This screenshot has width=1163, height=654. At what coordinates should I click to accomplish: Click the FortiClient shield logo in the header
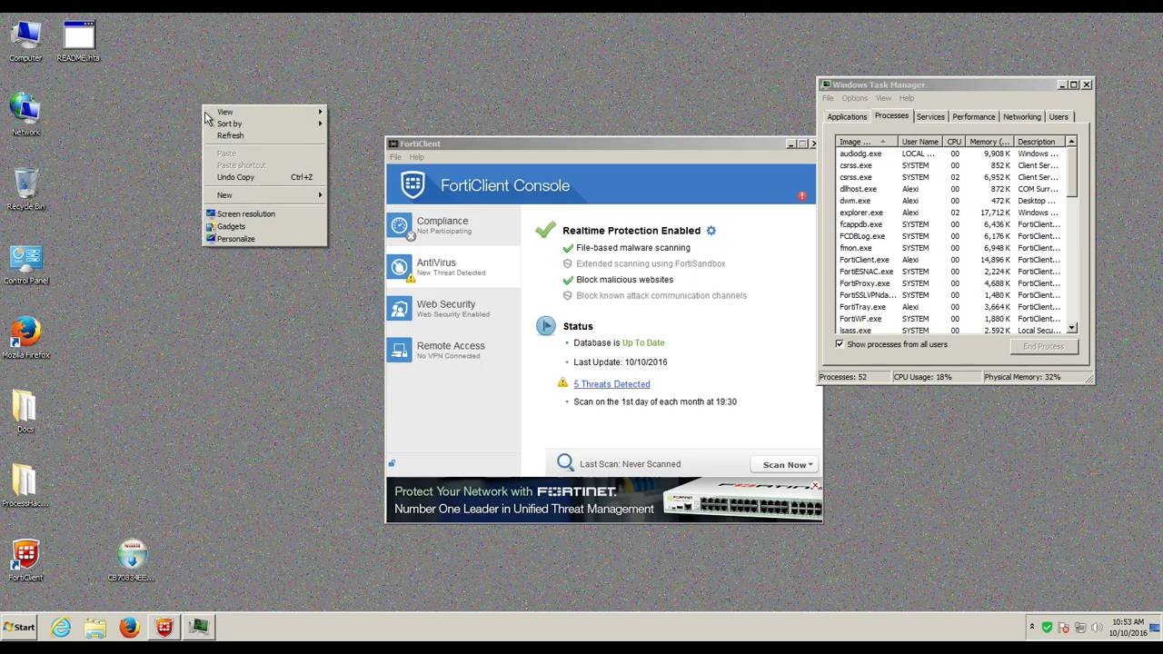tap(413, 185)
